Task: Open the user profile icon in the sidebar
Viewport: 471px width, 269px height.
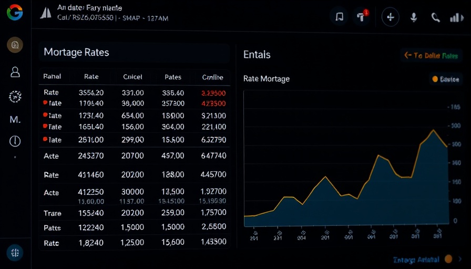Action: click(x=15, y=72)
